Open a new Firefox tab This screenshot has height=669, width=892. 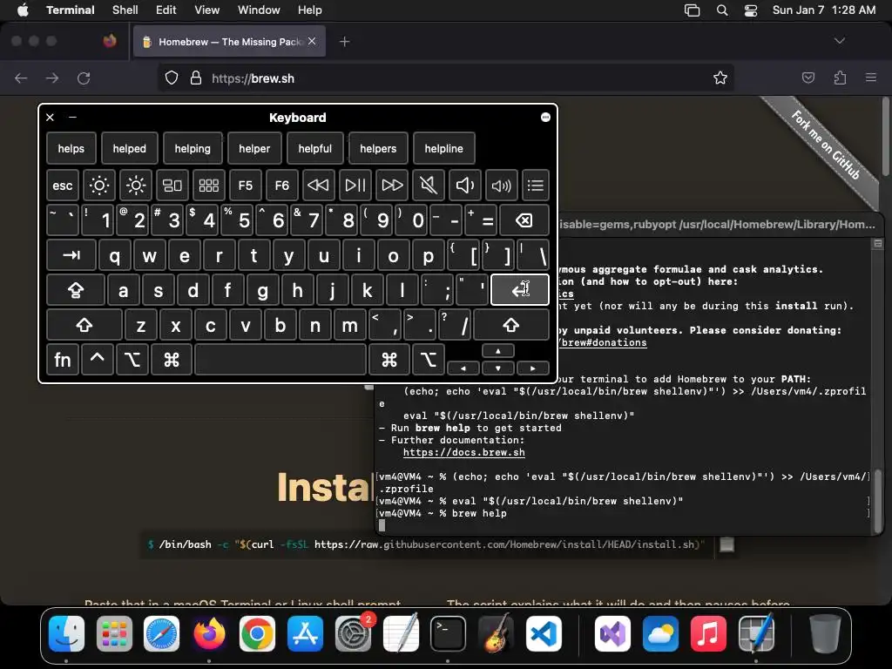(344, 41)
